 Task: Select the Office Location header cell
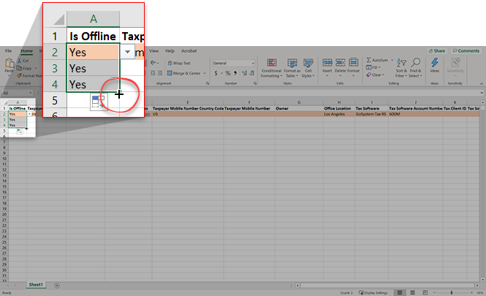pos(339,108)
